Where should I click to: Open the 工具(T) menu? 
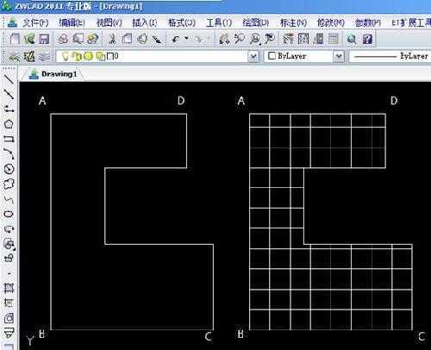click(219, 22)
